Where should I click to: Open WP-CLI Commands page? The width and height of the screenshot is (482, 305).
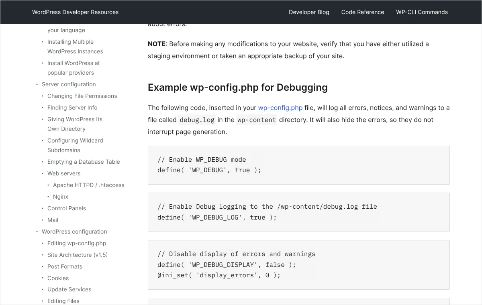click(422, 12)
